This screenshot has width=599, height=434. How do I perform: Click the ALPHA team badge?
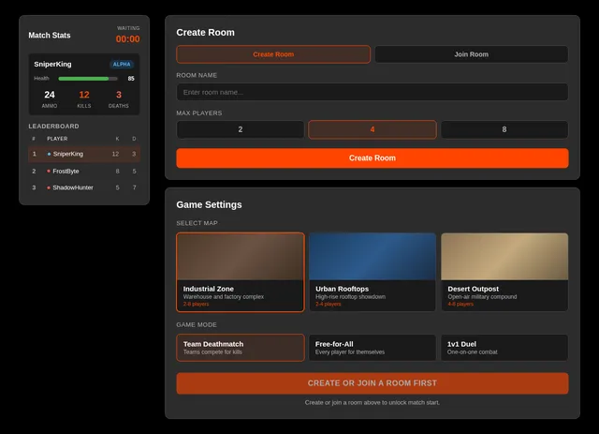122,65
